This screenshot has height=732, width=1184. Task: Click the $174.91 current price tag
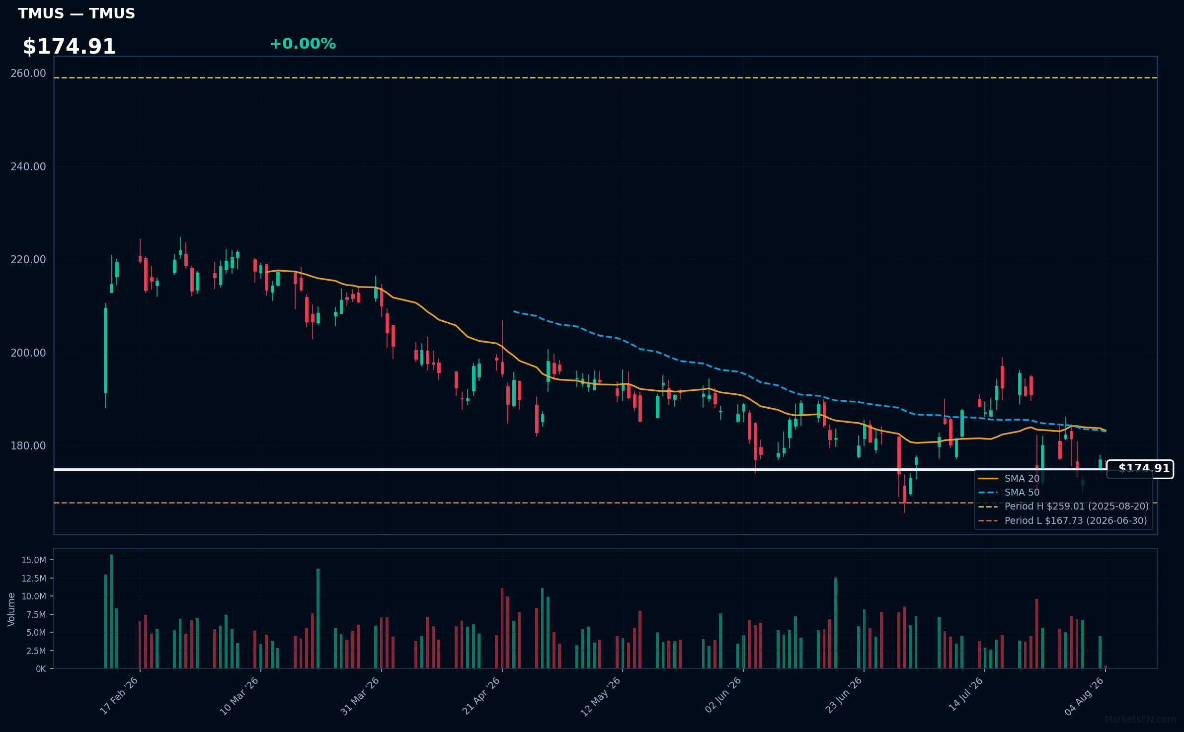click(x=1140, y=469)
